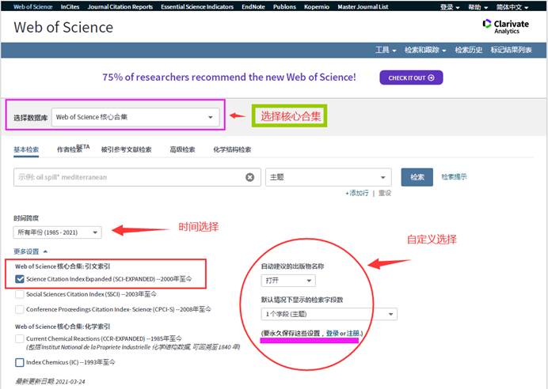Click the CHECK IT OUT button

tap(411, 77)
